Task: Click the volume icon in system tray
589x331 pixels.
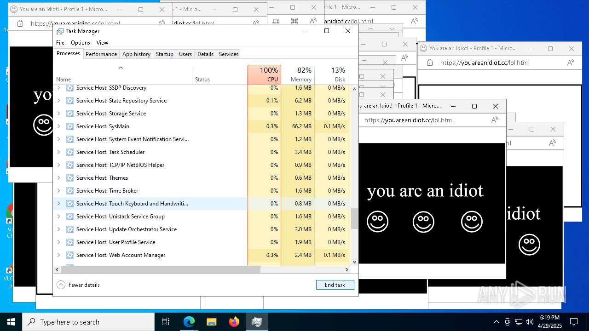Action: (530, 322)
